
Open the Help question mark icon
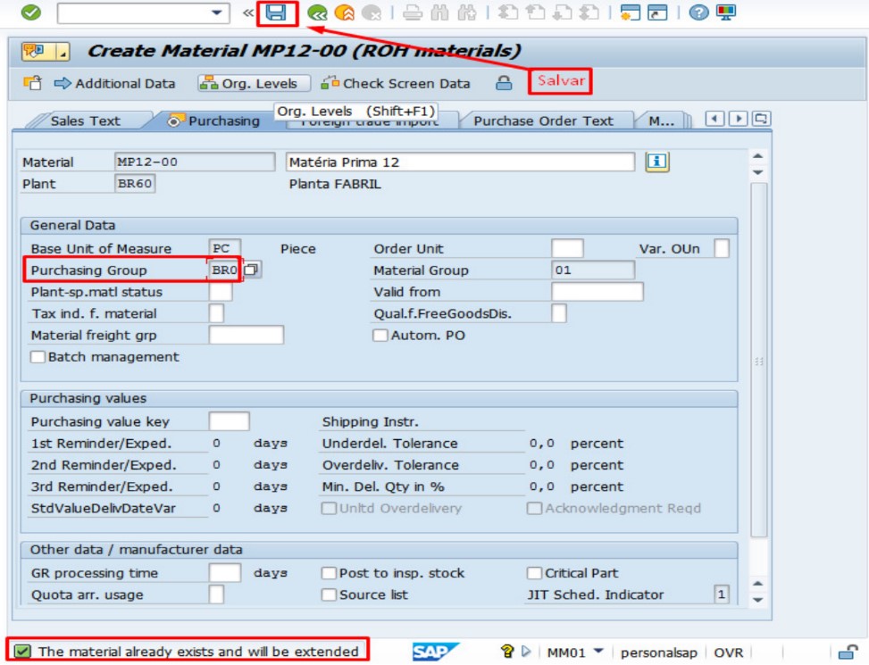coord(698,12)
